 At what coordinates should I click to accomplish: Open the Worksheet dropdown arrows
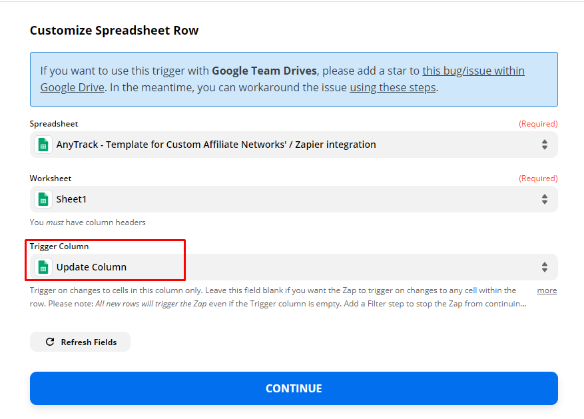(545, 199)
